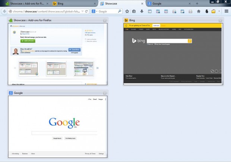Open the hamburger menu
Image resolution: width=231 pixels, height=162 pixels.
226,12
